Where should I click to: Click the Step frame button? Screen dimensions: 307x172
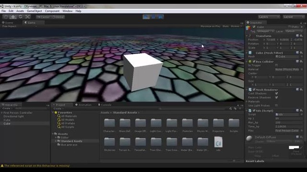tap(160, 17)
